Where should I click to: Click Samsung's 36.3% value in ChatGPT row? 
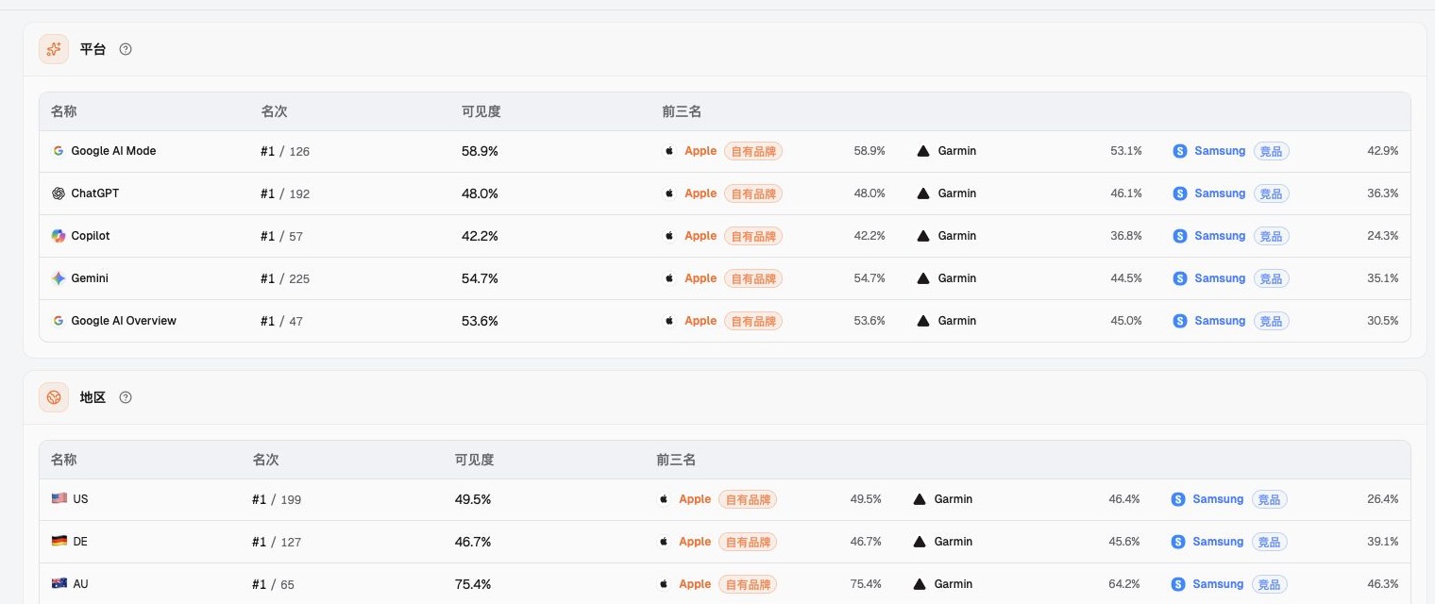[1383, 193]
